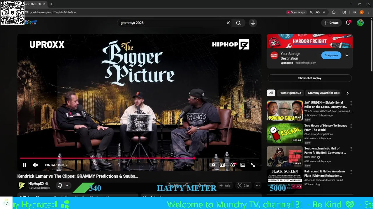
Task: Open the Chrome three-dot menu
Action: tap(369, 12)
